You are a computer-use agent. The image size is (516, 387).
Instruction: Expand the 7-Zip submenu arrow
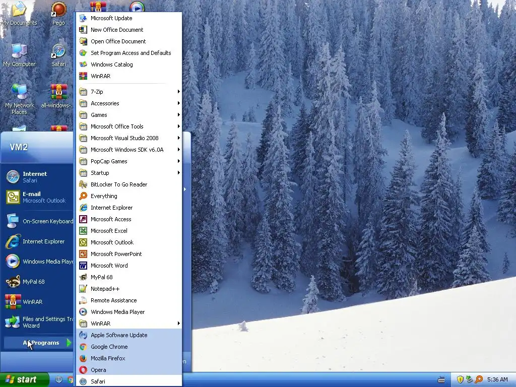(178, 92)
